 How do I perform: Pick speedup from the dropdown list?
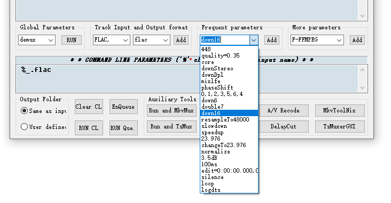229,132
